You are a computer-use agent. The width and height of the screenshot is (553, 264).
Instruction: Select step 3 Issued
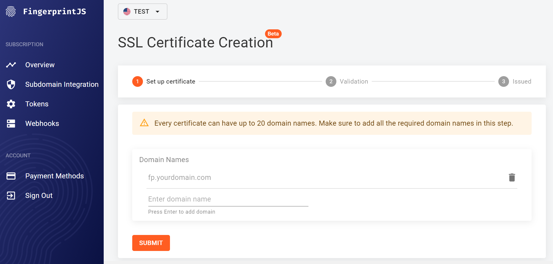click(x=515, y=81)
